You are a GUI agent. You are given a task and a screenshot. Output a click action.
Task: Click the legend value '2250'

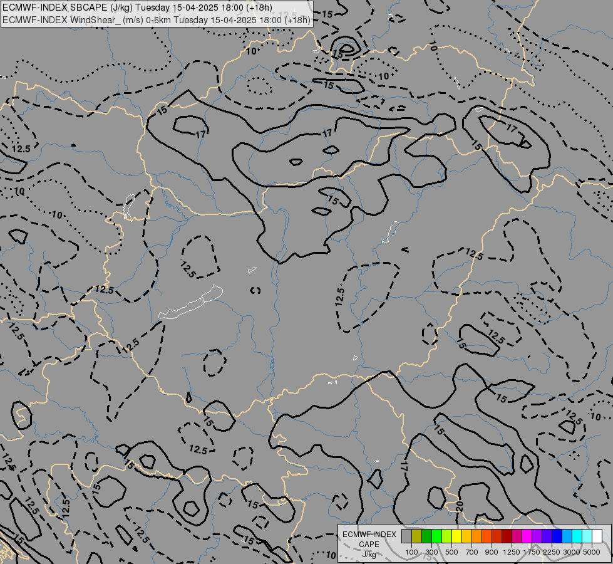[552, 552]
